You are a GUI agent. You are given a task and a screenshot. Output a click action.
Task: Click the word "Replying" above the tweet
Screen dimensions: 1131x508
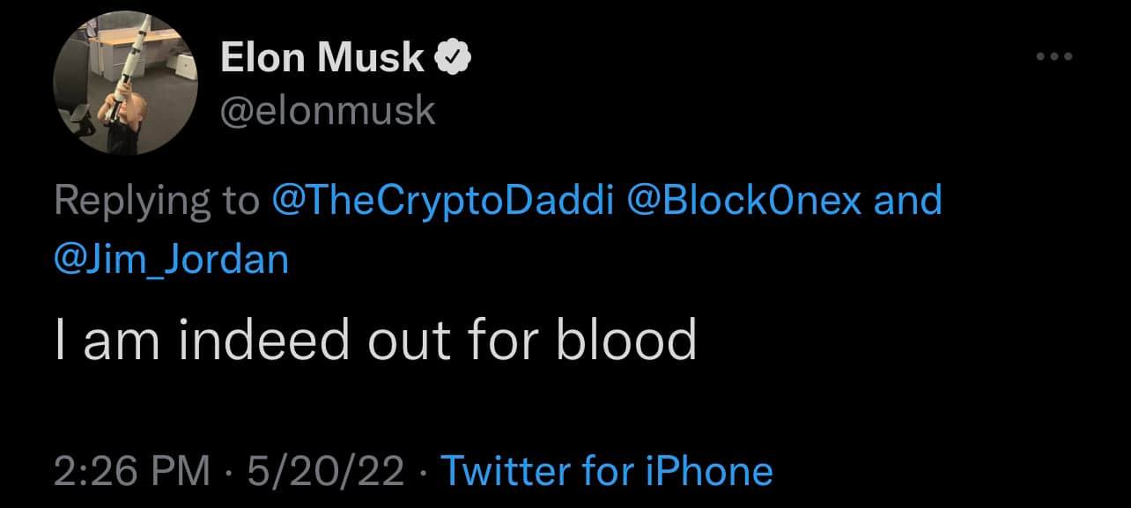[x=126, y=201]
